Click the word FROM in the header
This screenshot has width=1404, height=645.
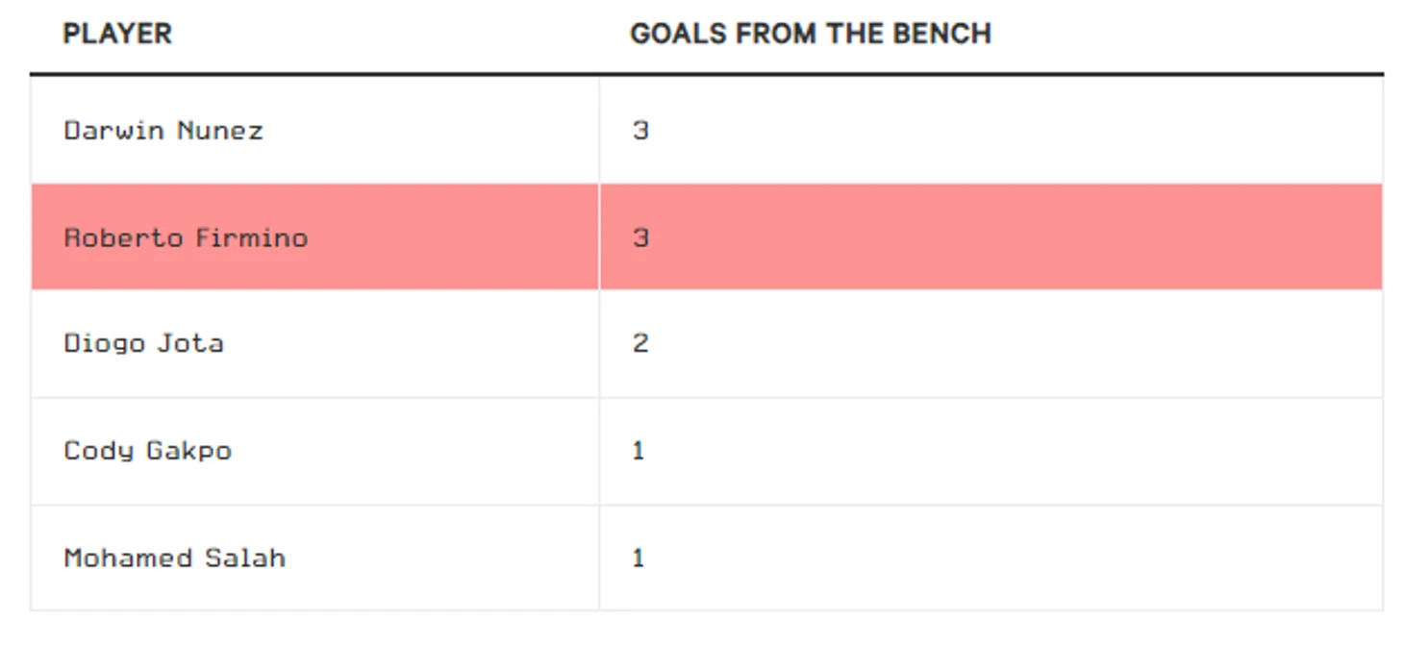pos(762,34)
